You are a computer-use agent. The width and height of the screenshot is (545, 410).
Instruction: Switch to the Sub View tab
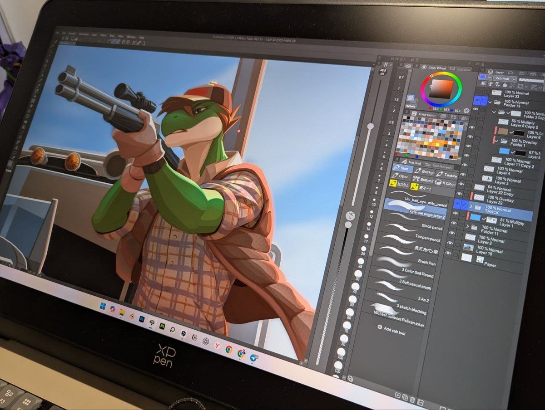(461, 69)
